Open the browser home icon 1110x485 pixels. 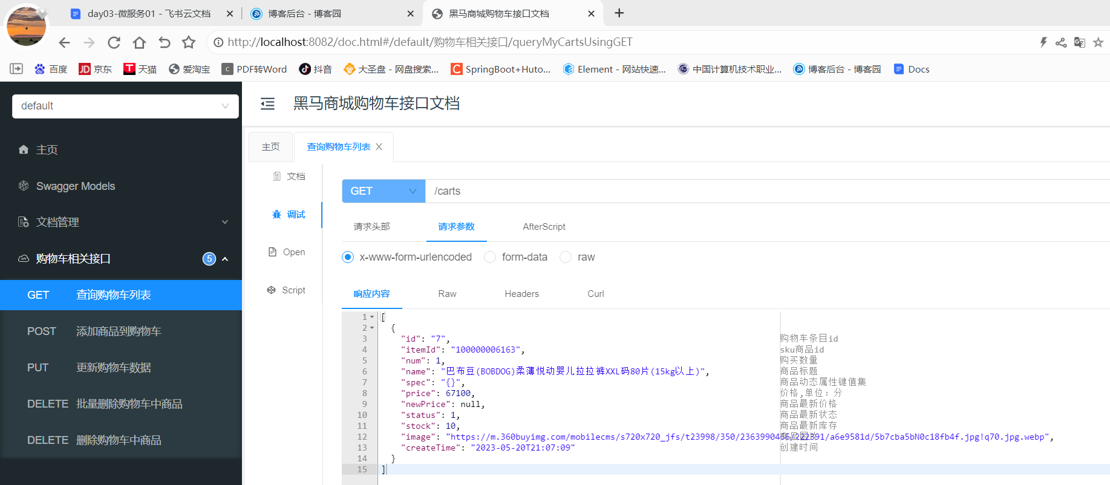pos(139,42)
